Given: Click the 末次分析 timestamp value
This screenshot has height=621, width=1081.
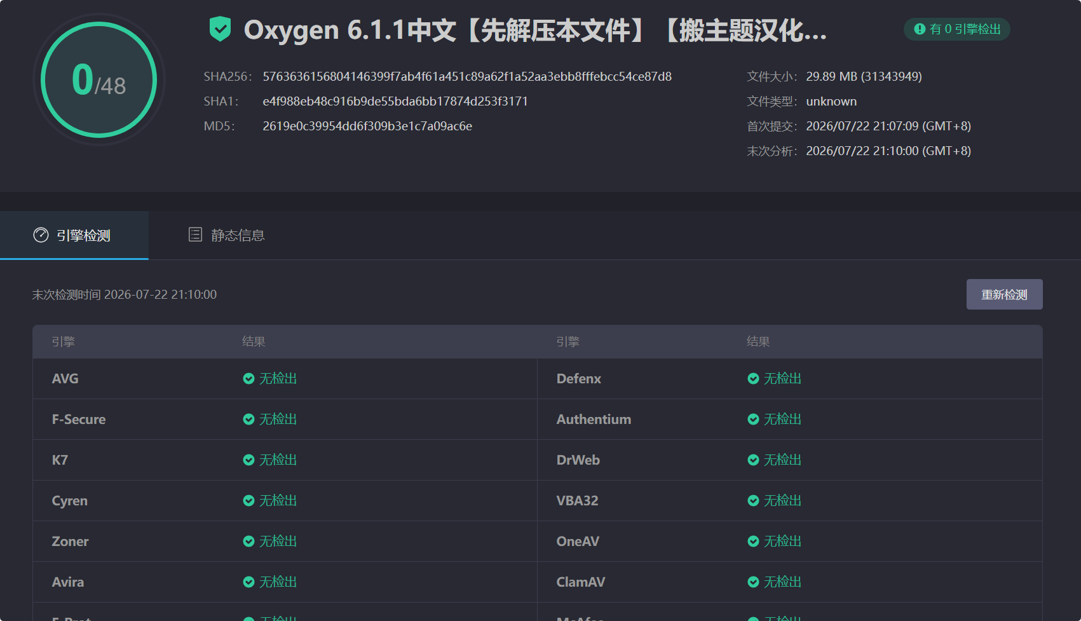Looking at the screenshot, I should (x=888, y=151).
